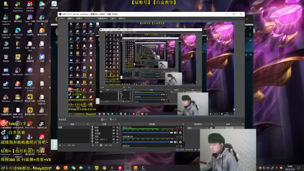Pop out the Scene Transitions dock panel
Viewport: 304px width, 171px height.
[x=212, y=124]
